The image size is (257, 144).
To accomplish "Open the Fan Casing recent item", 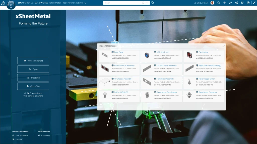I will pos(203,52).
